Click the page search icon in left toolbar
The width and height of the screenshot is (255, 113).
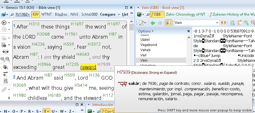[6, 81]
